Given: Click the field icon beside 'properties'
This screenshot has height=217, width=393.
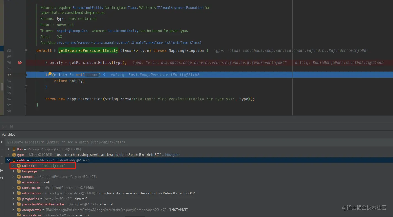Looking at the screenshot, I should click(19, 199).
